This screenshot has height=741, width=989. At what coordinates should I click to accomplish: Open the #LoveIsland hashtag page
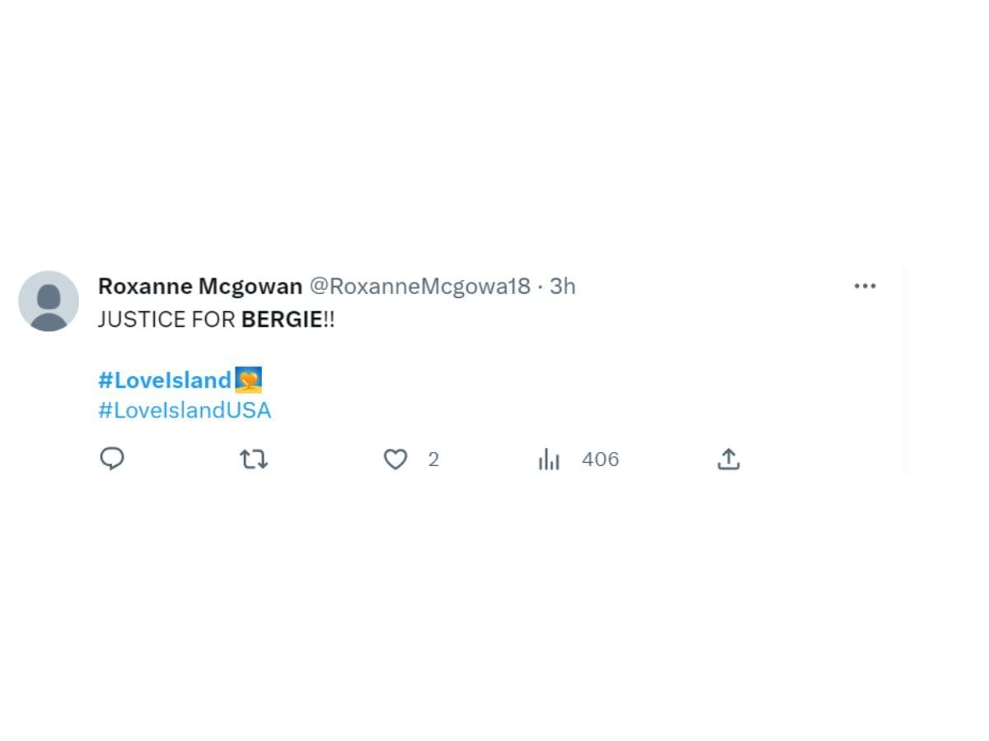pos(165,380)
